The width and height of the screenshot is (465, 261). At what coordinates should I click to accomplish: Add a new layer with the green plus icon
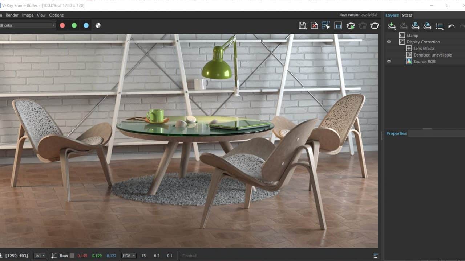[x=392, y=26]
